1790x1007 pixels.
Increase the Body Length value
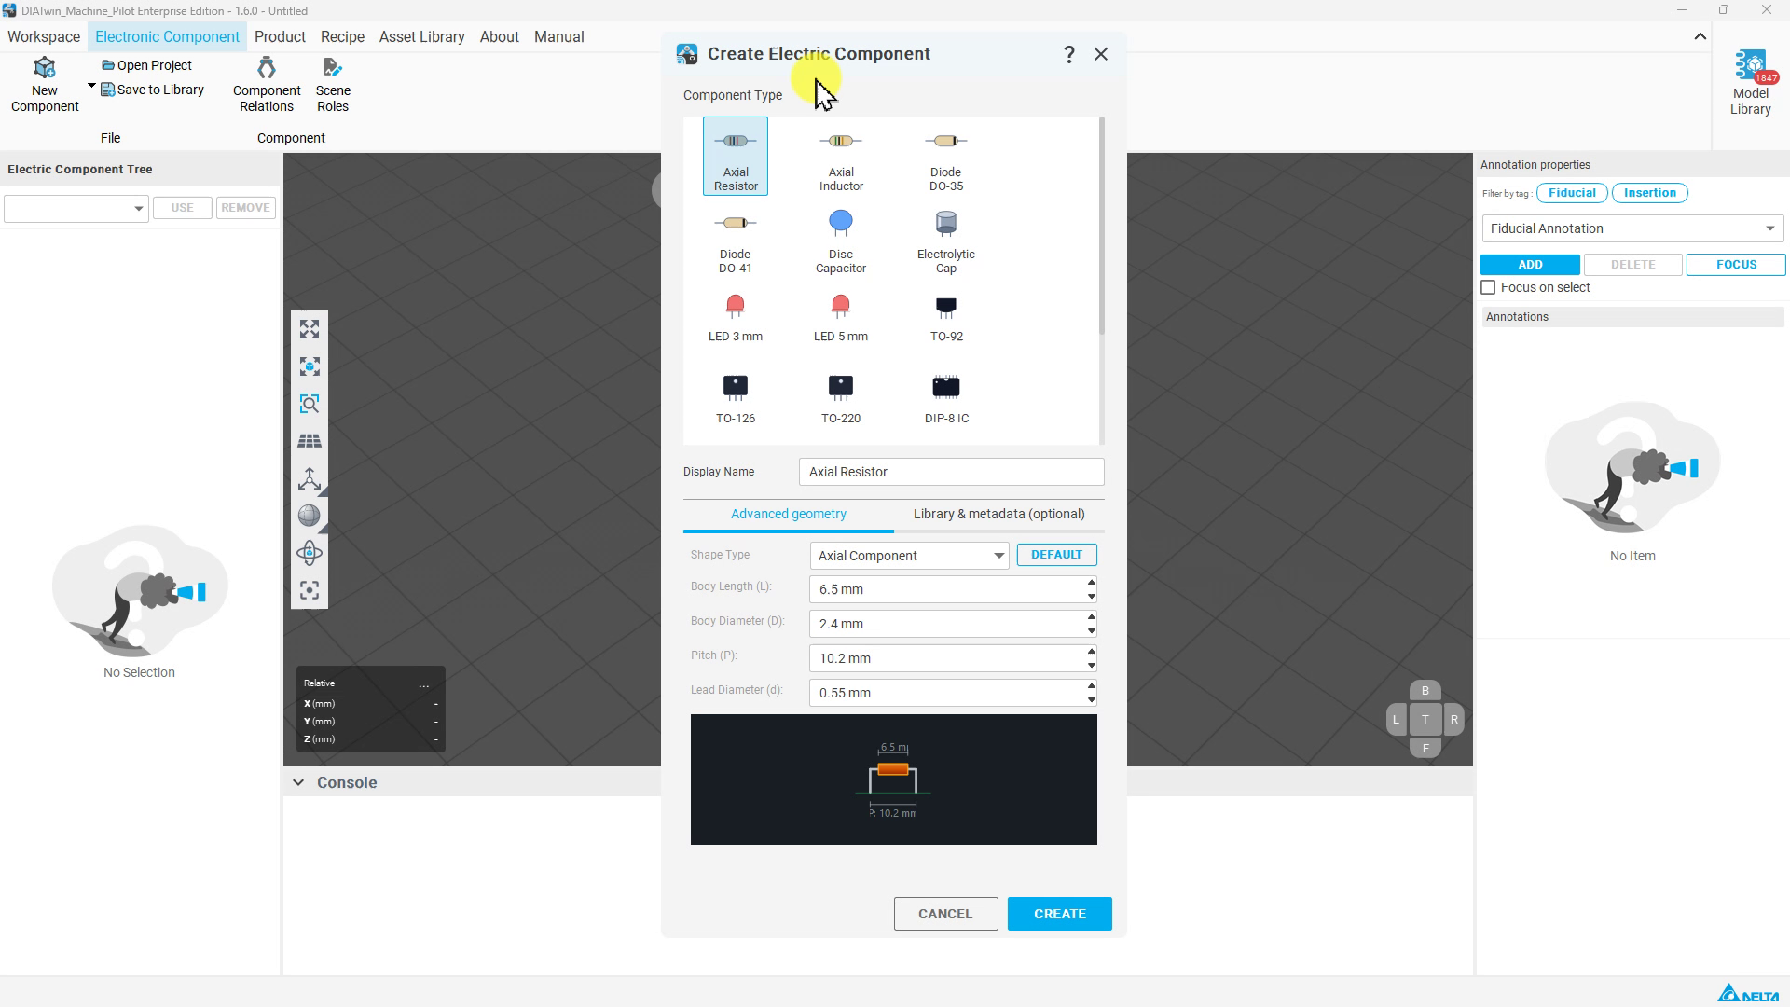click(1092, 583)
